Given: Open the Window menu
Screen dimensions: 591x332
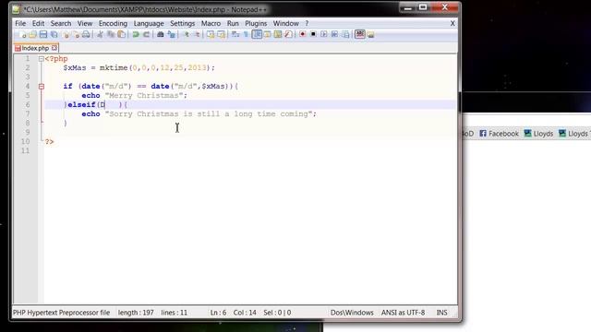Looking at the screenshot, I should point(285,23).
